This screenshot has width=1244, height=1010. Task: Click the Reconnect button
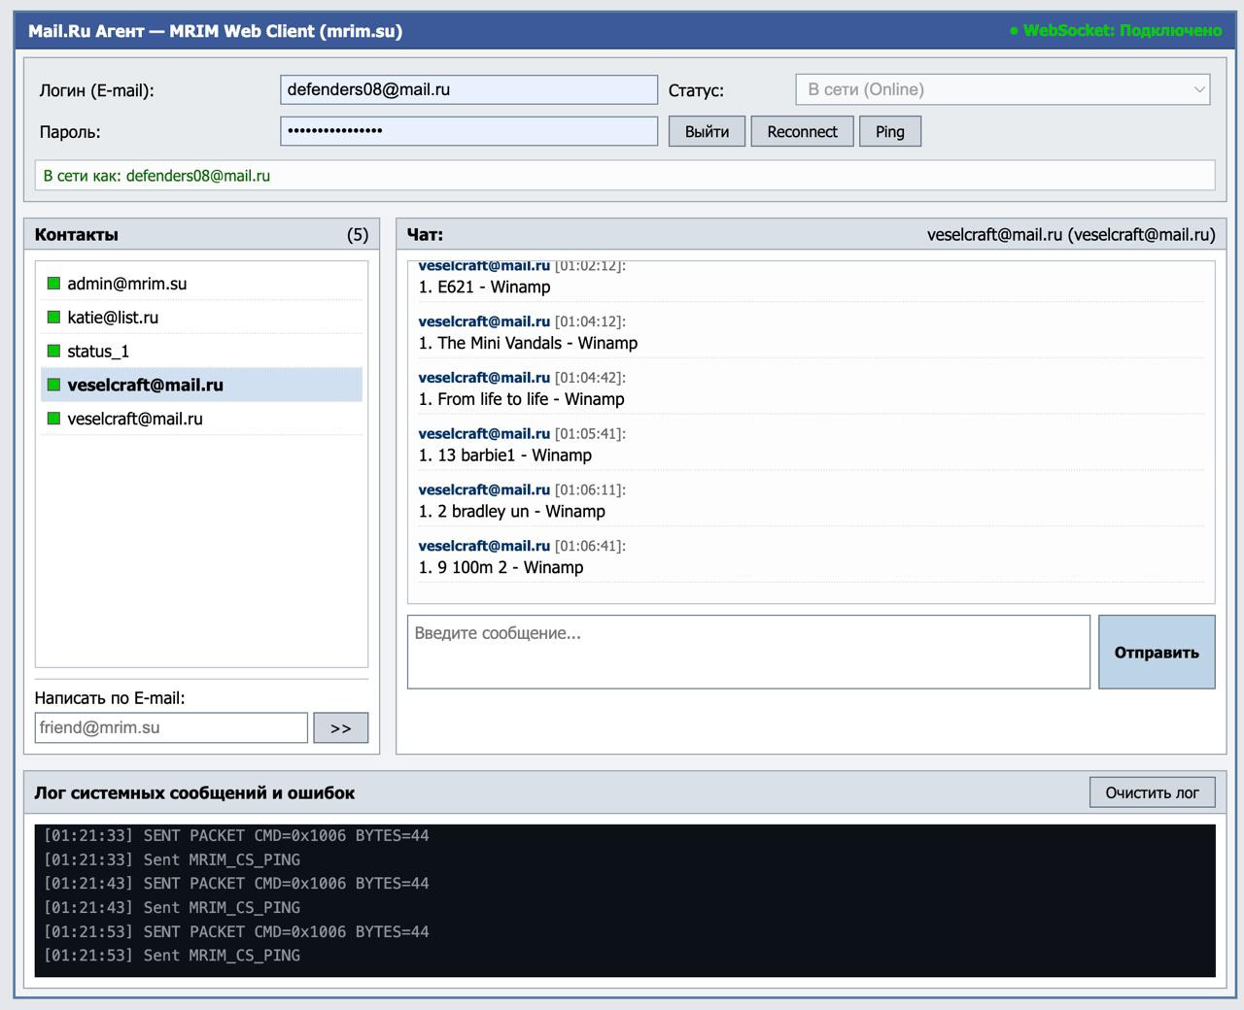(x=802, y=132)
